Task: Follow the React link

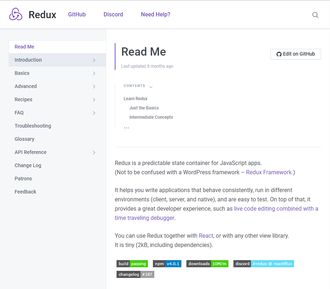Action: [x=206, y=236]
